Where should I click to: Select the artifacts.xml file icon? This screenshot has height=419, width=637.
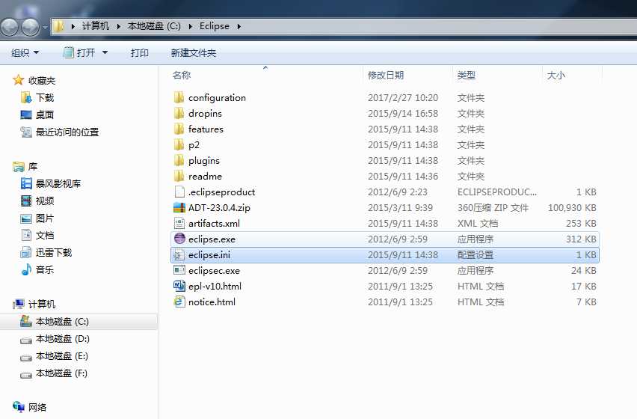click(x=179, y=223)
